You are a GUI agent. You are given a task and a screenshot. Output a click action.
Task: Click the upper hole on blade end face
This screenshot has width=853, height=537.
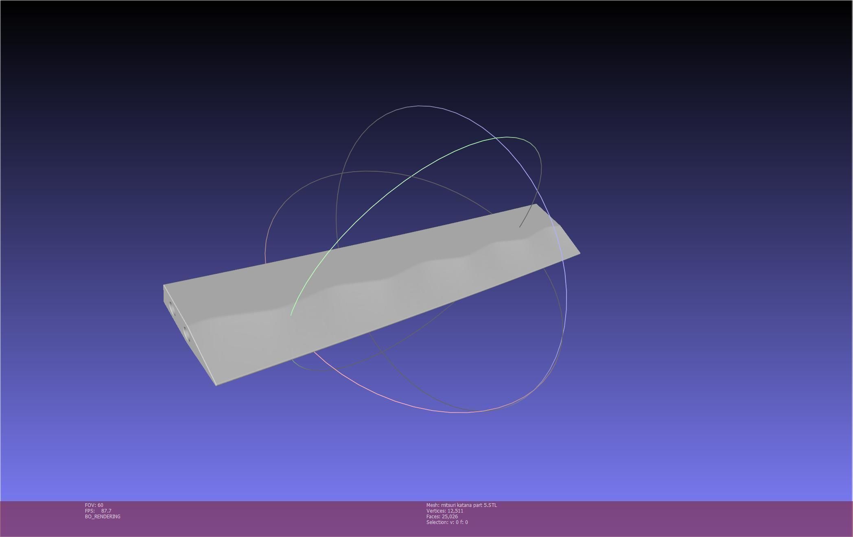pyautogui.click(x=173, y=309)
